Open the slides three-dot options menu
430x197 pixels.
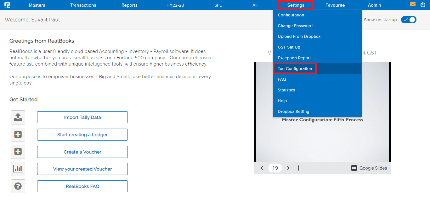[x=298, y=168]
